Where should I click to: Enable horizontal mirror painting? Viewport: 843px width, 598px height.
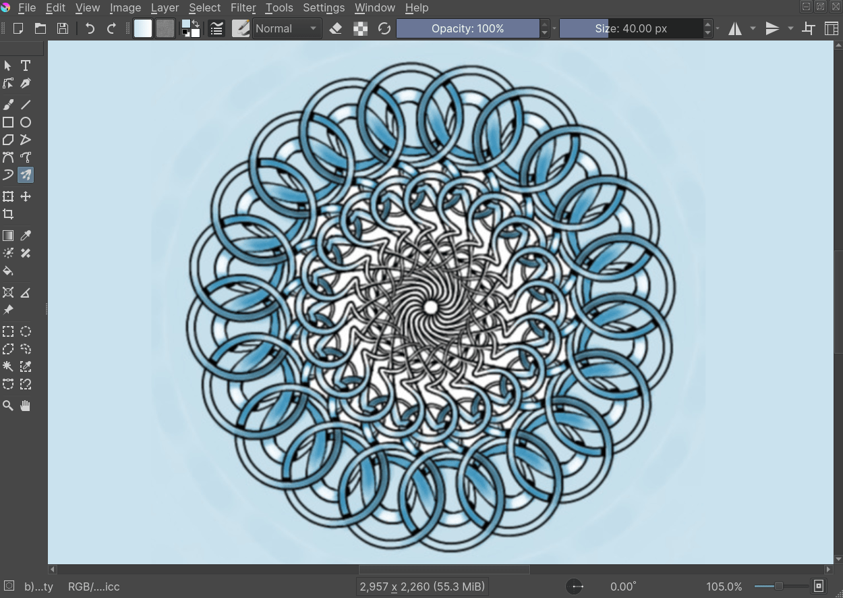pos(735,28)
